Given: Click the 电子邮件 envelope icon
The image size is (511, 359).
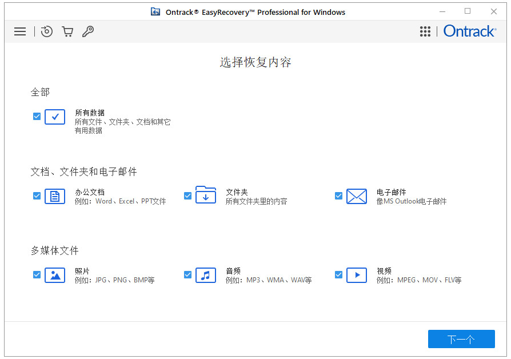Looking at the screenshot, I should tap(357, 196).
